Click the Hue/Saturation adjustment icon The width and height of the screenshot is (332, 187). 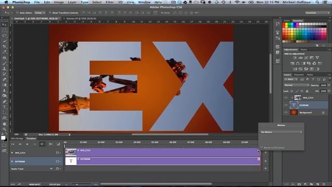coord(292,63)
